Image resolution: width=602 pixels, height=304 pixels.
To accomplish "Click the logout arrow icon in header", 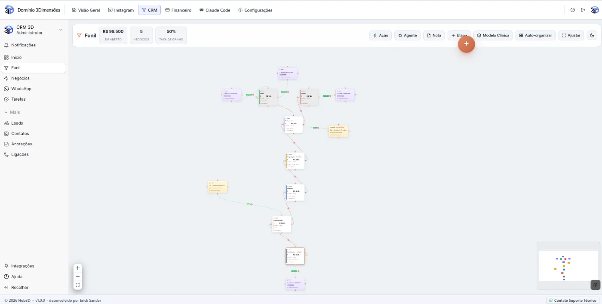I will click(583, 10).
